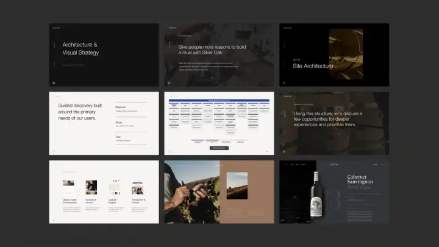Click the 'Inclusive & Human' label

pos(91,201)
